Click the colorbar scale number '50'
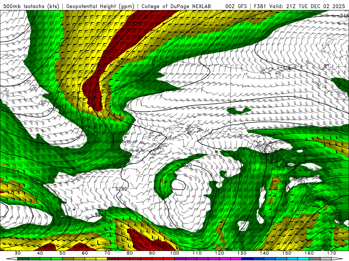 tap(62, 253)
